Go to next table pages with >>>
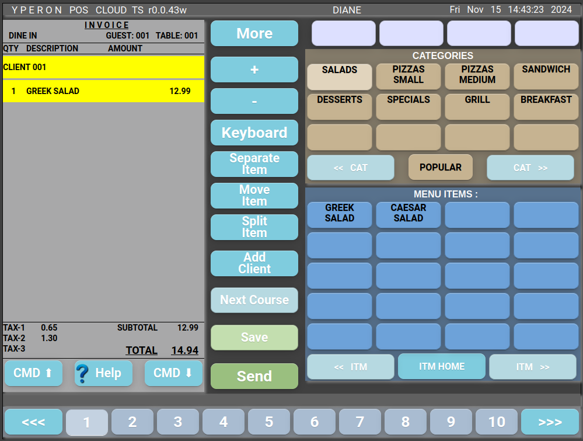The width and height of the screenshot is (583, 441). click(x=550, y=422)
